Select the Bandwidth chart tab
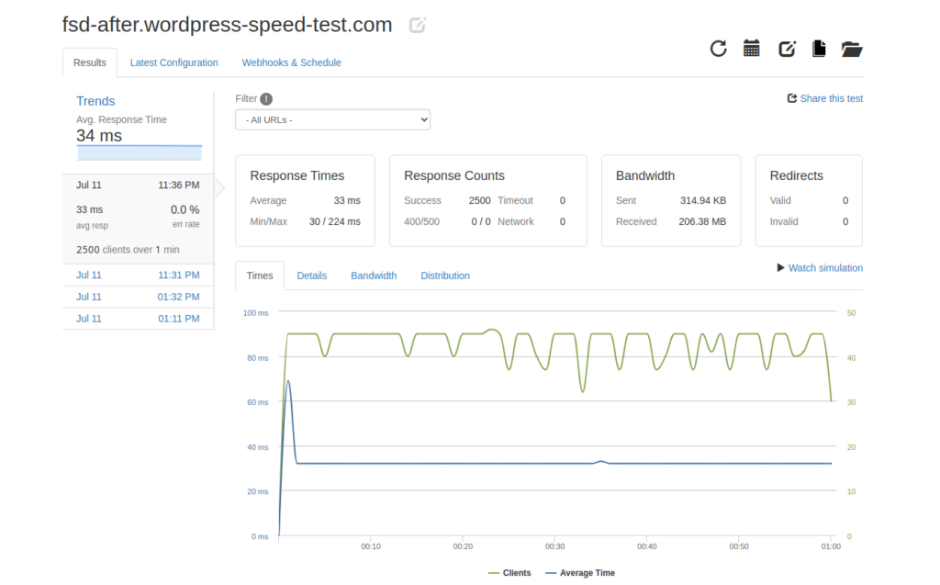The width and height of the screenshot is (940, 585). coord(374,276)
